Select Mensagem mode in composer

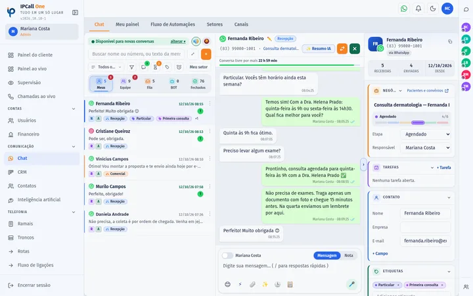327,255
